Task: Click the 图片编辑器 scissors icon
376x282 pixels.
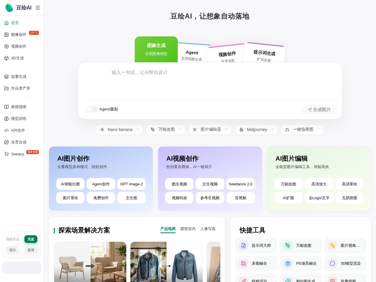Action: coord(195,130)
